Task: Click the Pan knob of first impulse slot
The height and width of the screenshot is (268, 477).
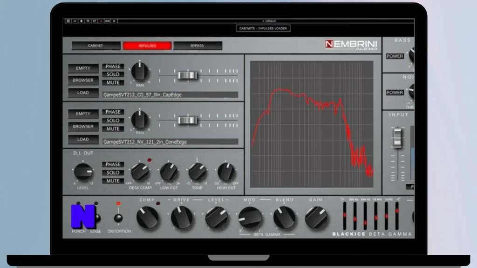Action: tap(140, 71)
